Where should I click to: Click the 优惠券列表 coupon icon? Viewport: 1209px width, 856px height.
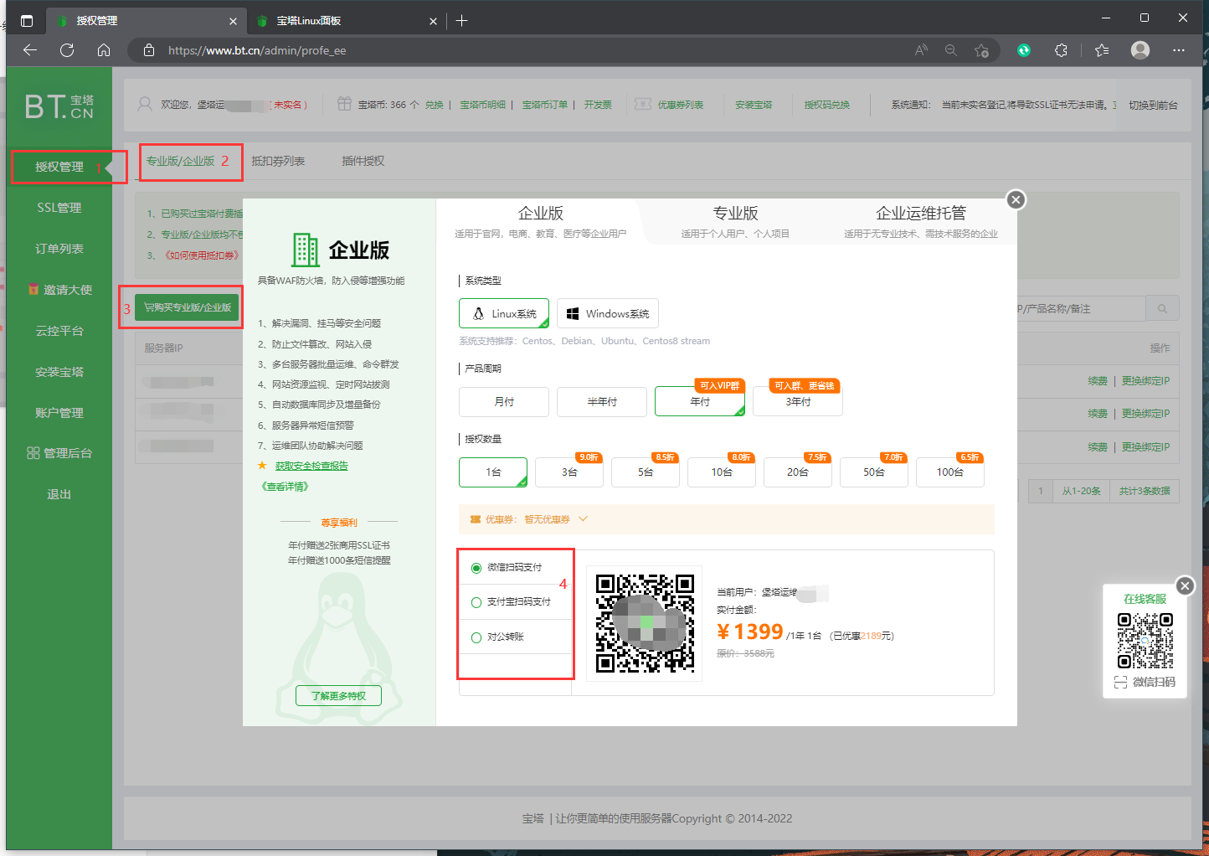pos(643,104)
